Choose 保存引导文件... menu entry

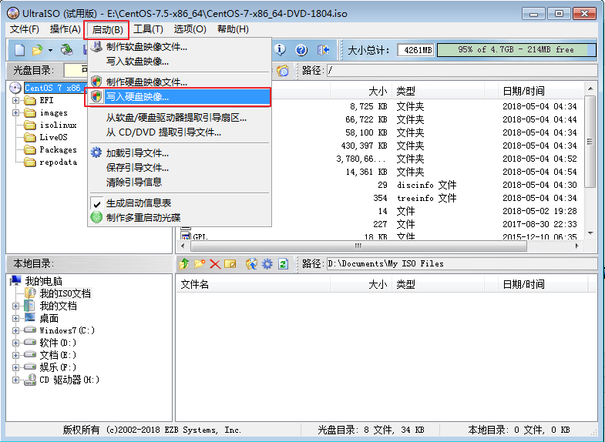point(179,168)
